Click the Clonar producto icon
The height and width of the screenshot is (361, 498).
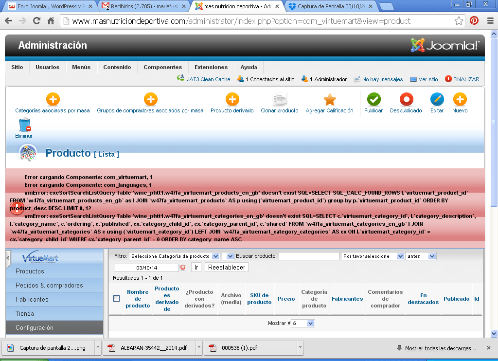280,99
